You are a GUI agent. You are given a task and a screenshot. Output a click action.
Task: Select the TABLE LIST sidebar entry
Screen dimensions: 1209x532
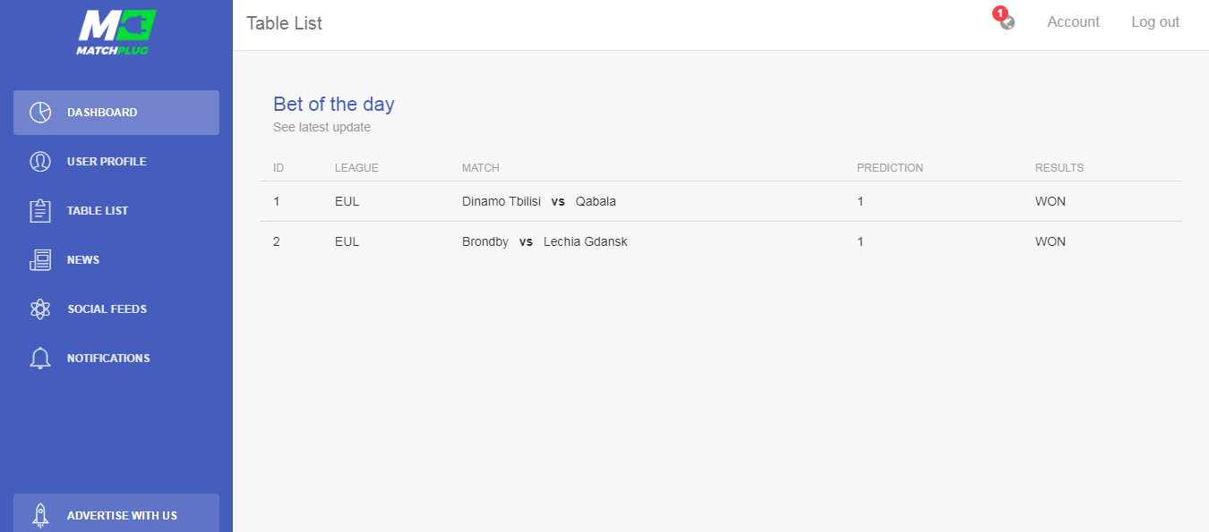click(x=116, y=211)
